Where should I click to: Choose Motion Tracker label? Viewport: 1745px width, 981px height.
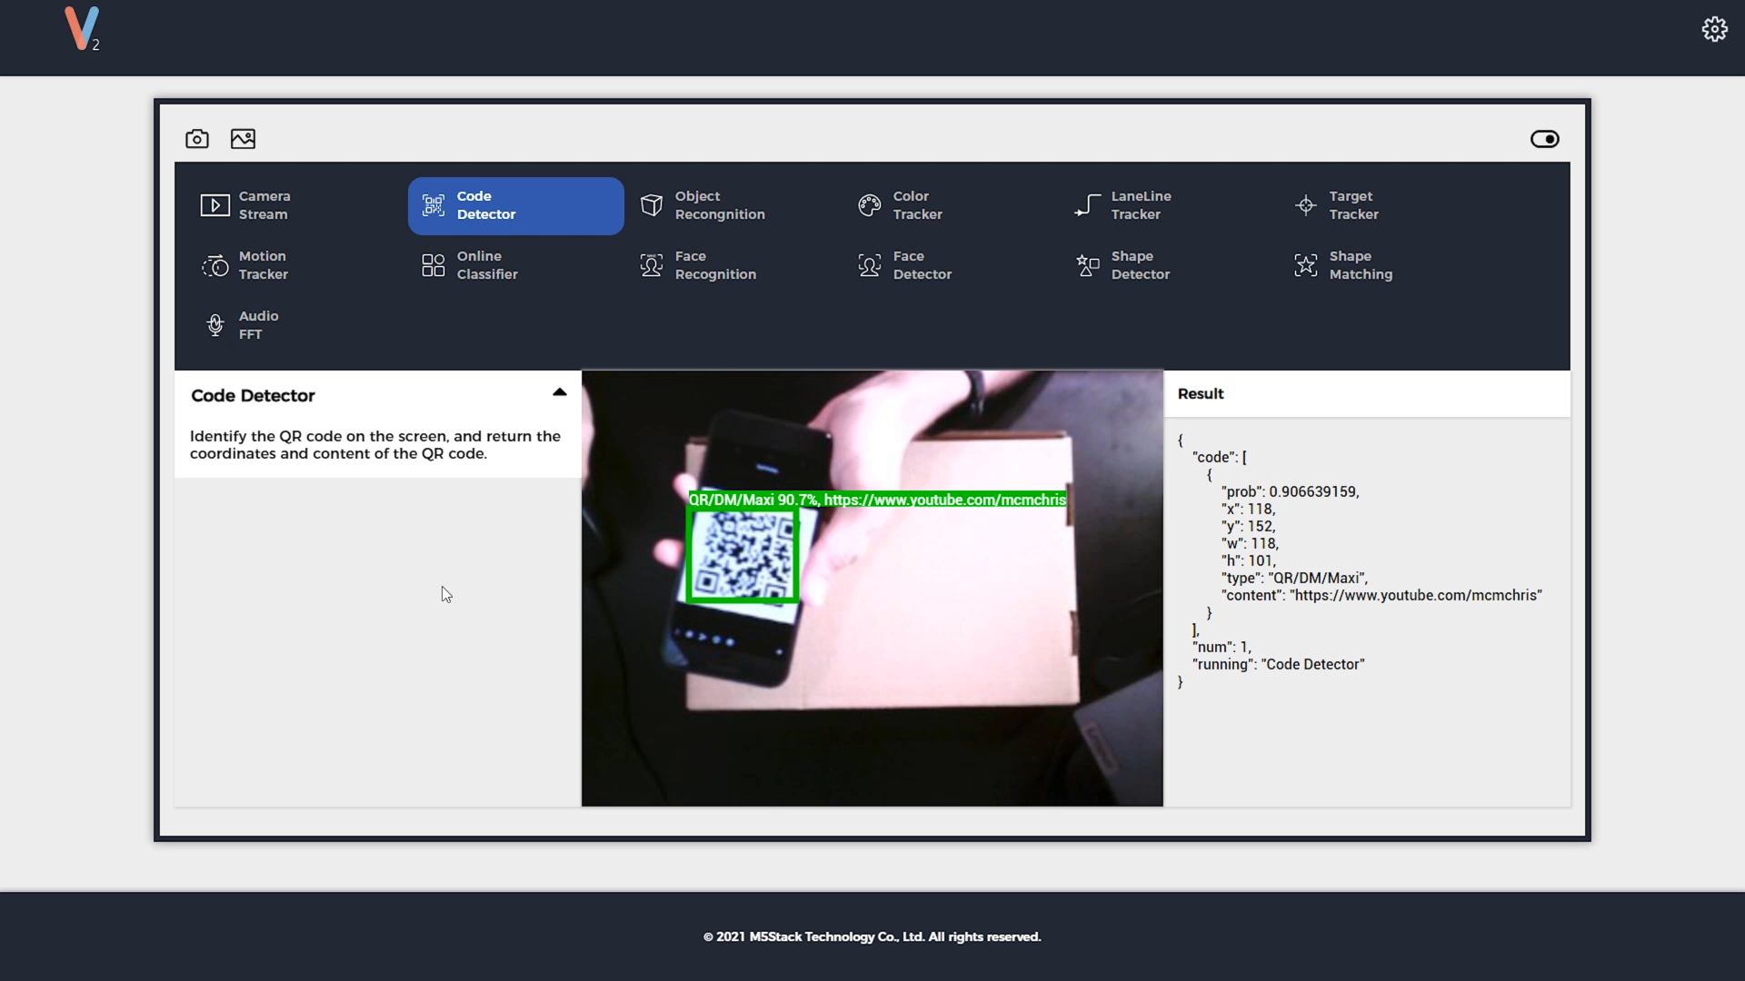263,265
